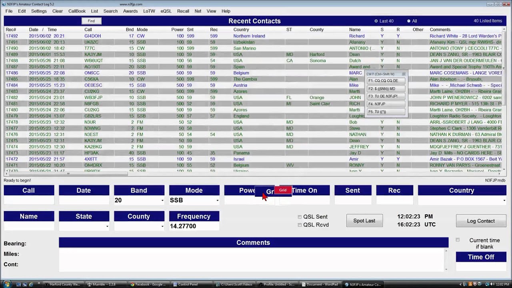Open the Harford County We... taskbar window
Screen dimensions: 512x288
click(x=63, y=284)
